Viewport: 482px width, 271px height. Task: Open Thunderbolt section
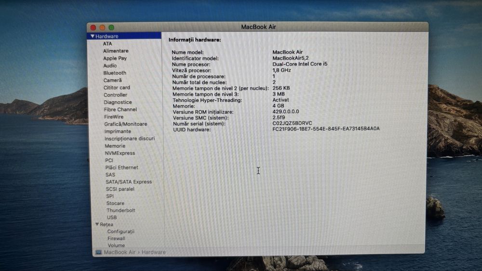pos(121,210)
